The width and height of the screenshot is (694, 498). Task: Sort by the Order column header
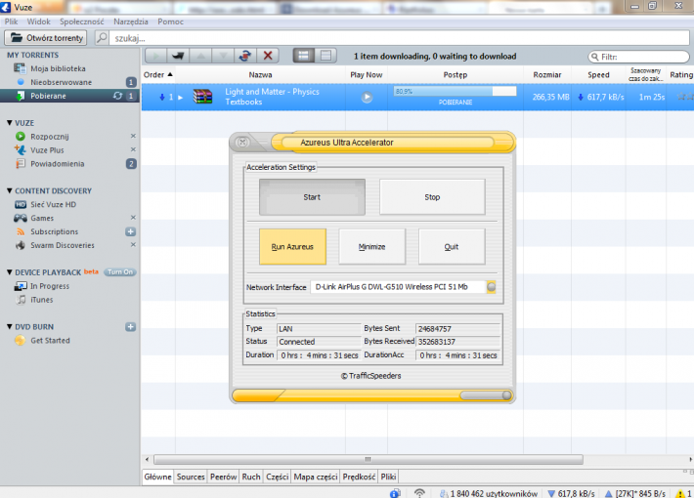point(158,75)
